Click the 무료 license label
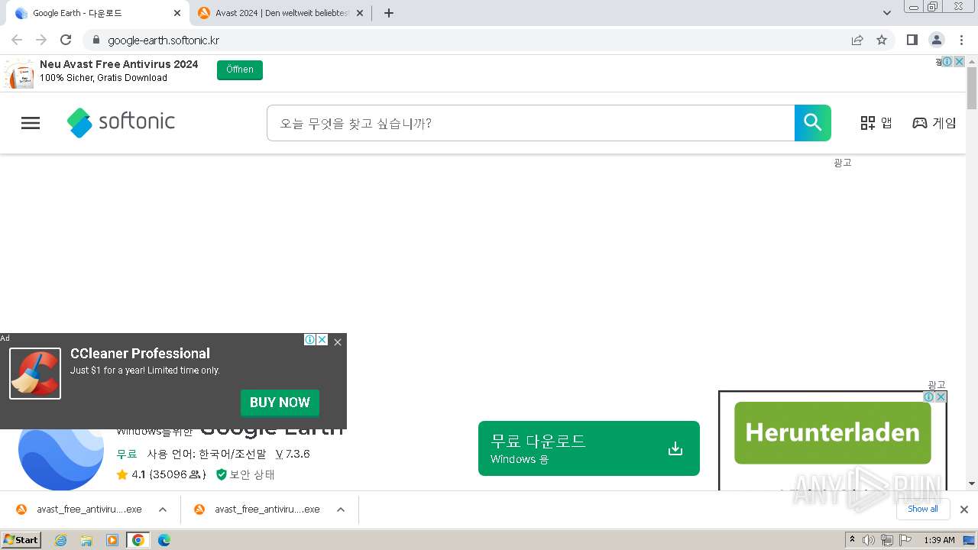Image resolution: width=978 pixels, height=550 pixels. tap(127, 454)
